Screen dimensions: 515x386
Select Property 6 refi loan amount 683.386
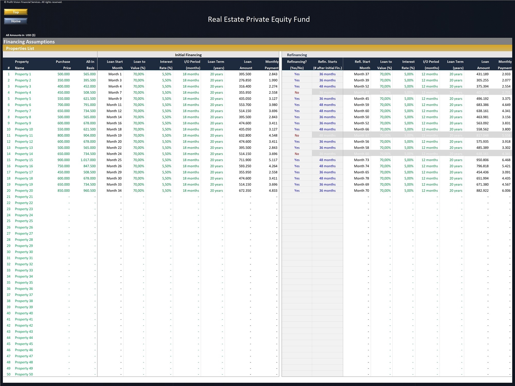(x=482, y=105)
